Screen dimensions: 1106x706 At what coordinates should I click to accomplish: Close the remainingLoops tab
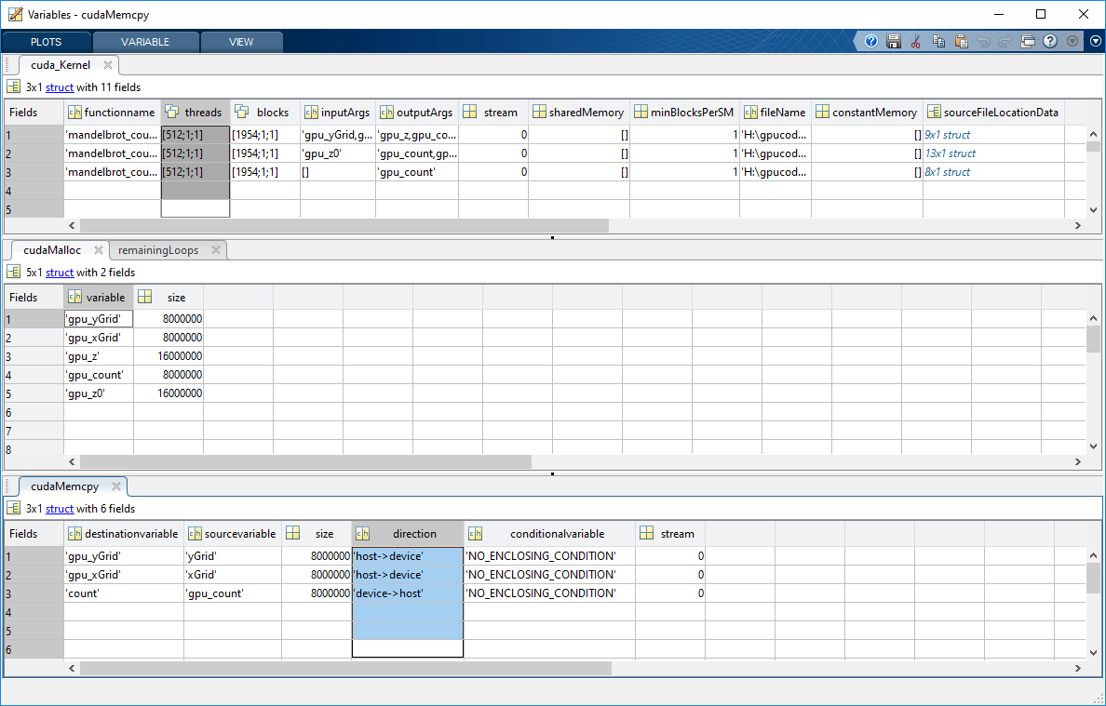click(x=217, y=249)
